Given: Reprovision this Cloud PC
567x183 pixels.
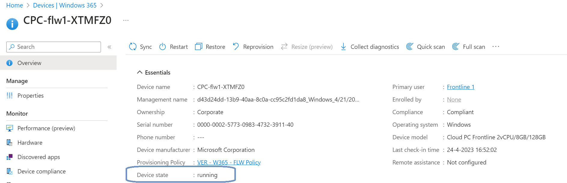Looking at the screenshot, I should (253, 47).
